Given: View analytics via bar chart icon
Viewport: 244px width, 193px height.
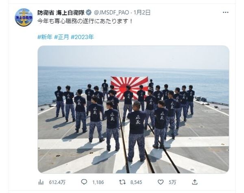Looking at the screenshot, I should (x=41, y=182).
